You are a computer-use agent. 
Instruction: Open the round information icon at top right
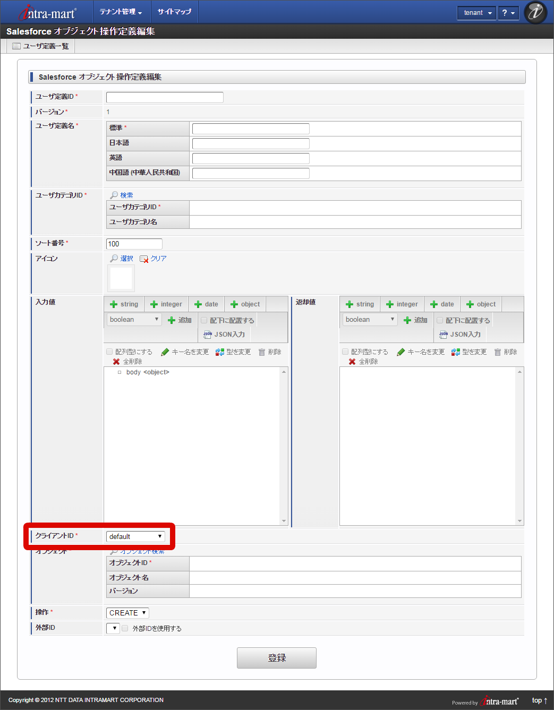point(535,12)
